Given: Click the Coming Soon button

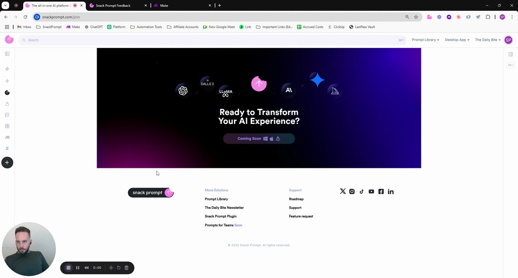Looking at the screenshot, I should [x=259, y=139].
